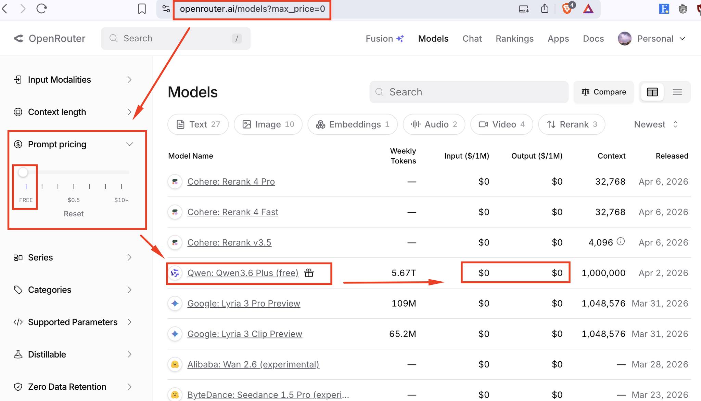
Task: Toggle the Text modality filter chip
Action: point(198,124)
